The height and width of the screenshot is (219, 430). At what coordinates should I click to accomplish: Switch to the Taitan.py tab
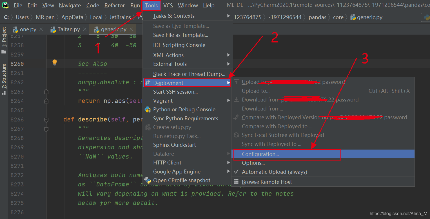point(69,29)
